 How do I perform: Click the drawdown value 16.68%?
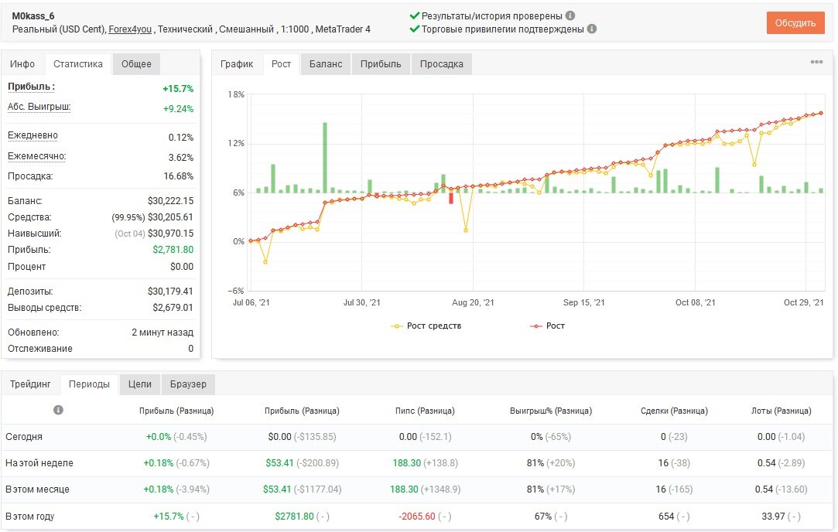[179, 176]
